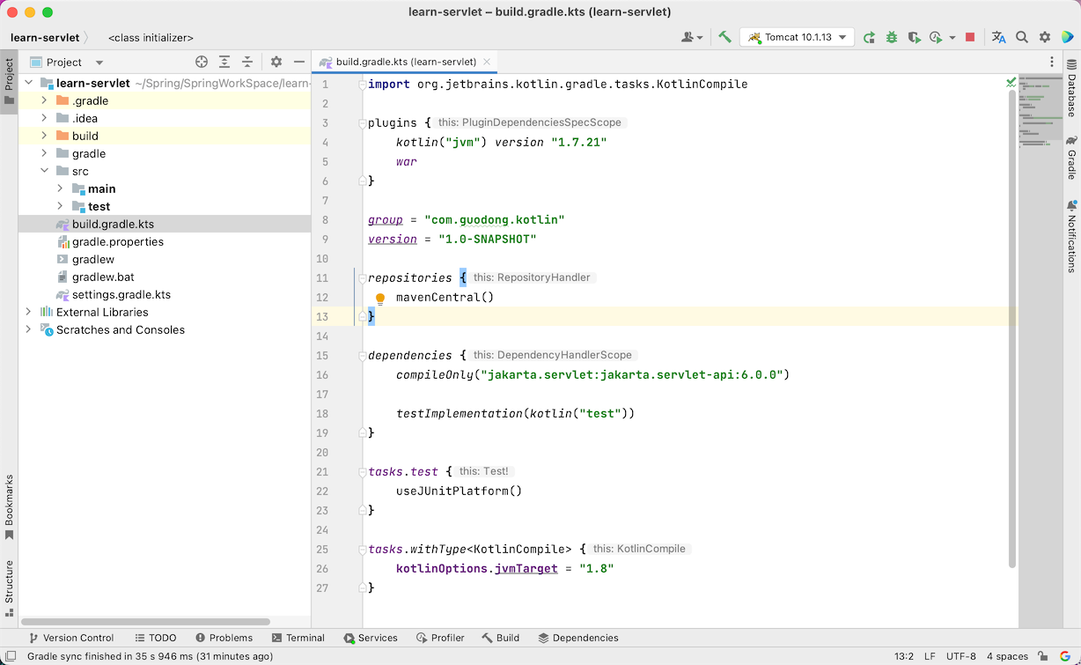The height and width of the screenshot is (665, 1081).
Task: Open the Dependencies tool window
Action: pos(578,638)
